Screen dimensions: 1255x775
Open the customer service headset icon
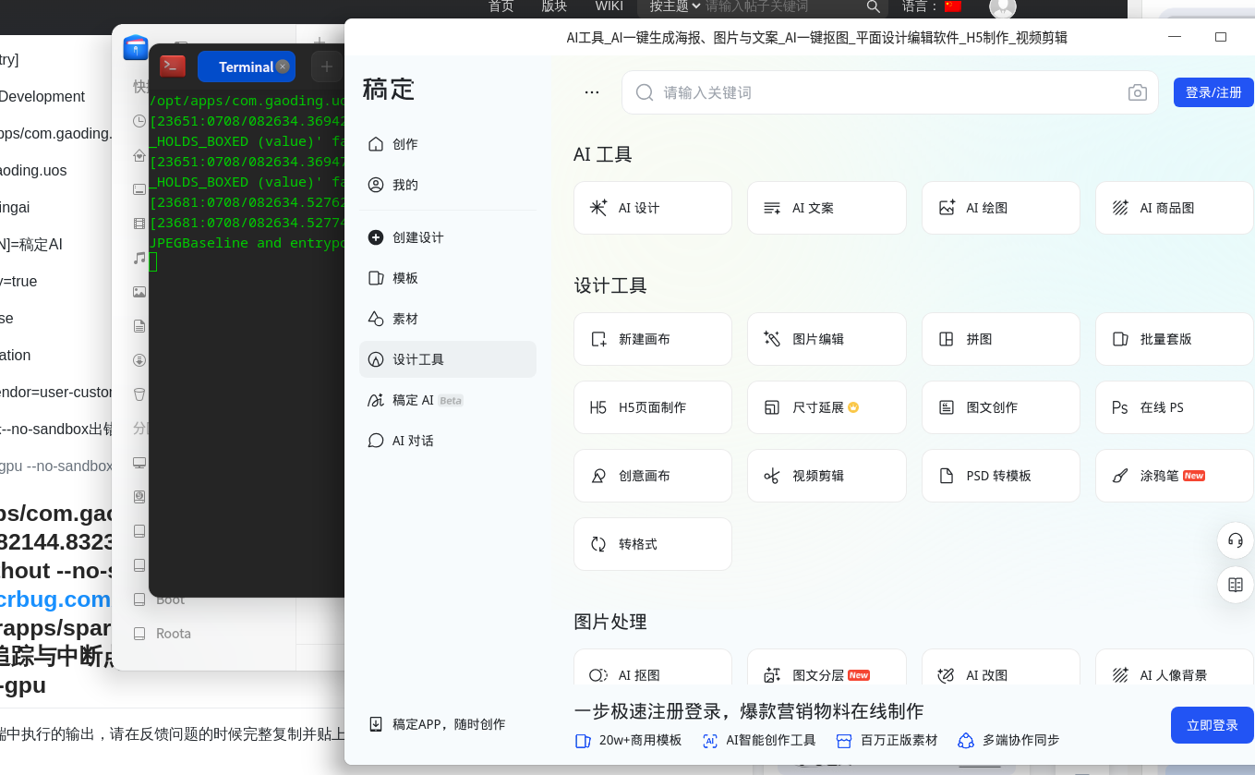tap(1236, 540)
